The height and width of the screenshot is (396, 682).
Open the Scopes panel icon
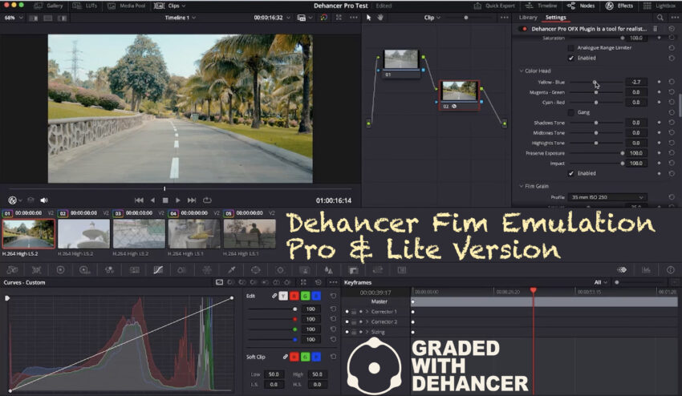(647, 270)
